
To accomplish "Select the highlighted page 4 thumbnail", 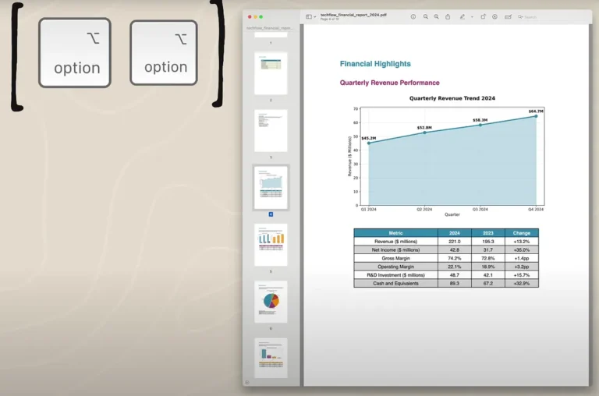I will point(271,188).
